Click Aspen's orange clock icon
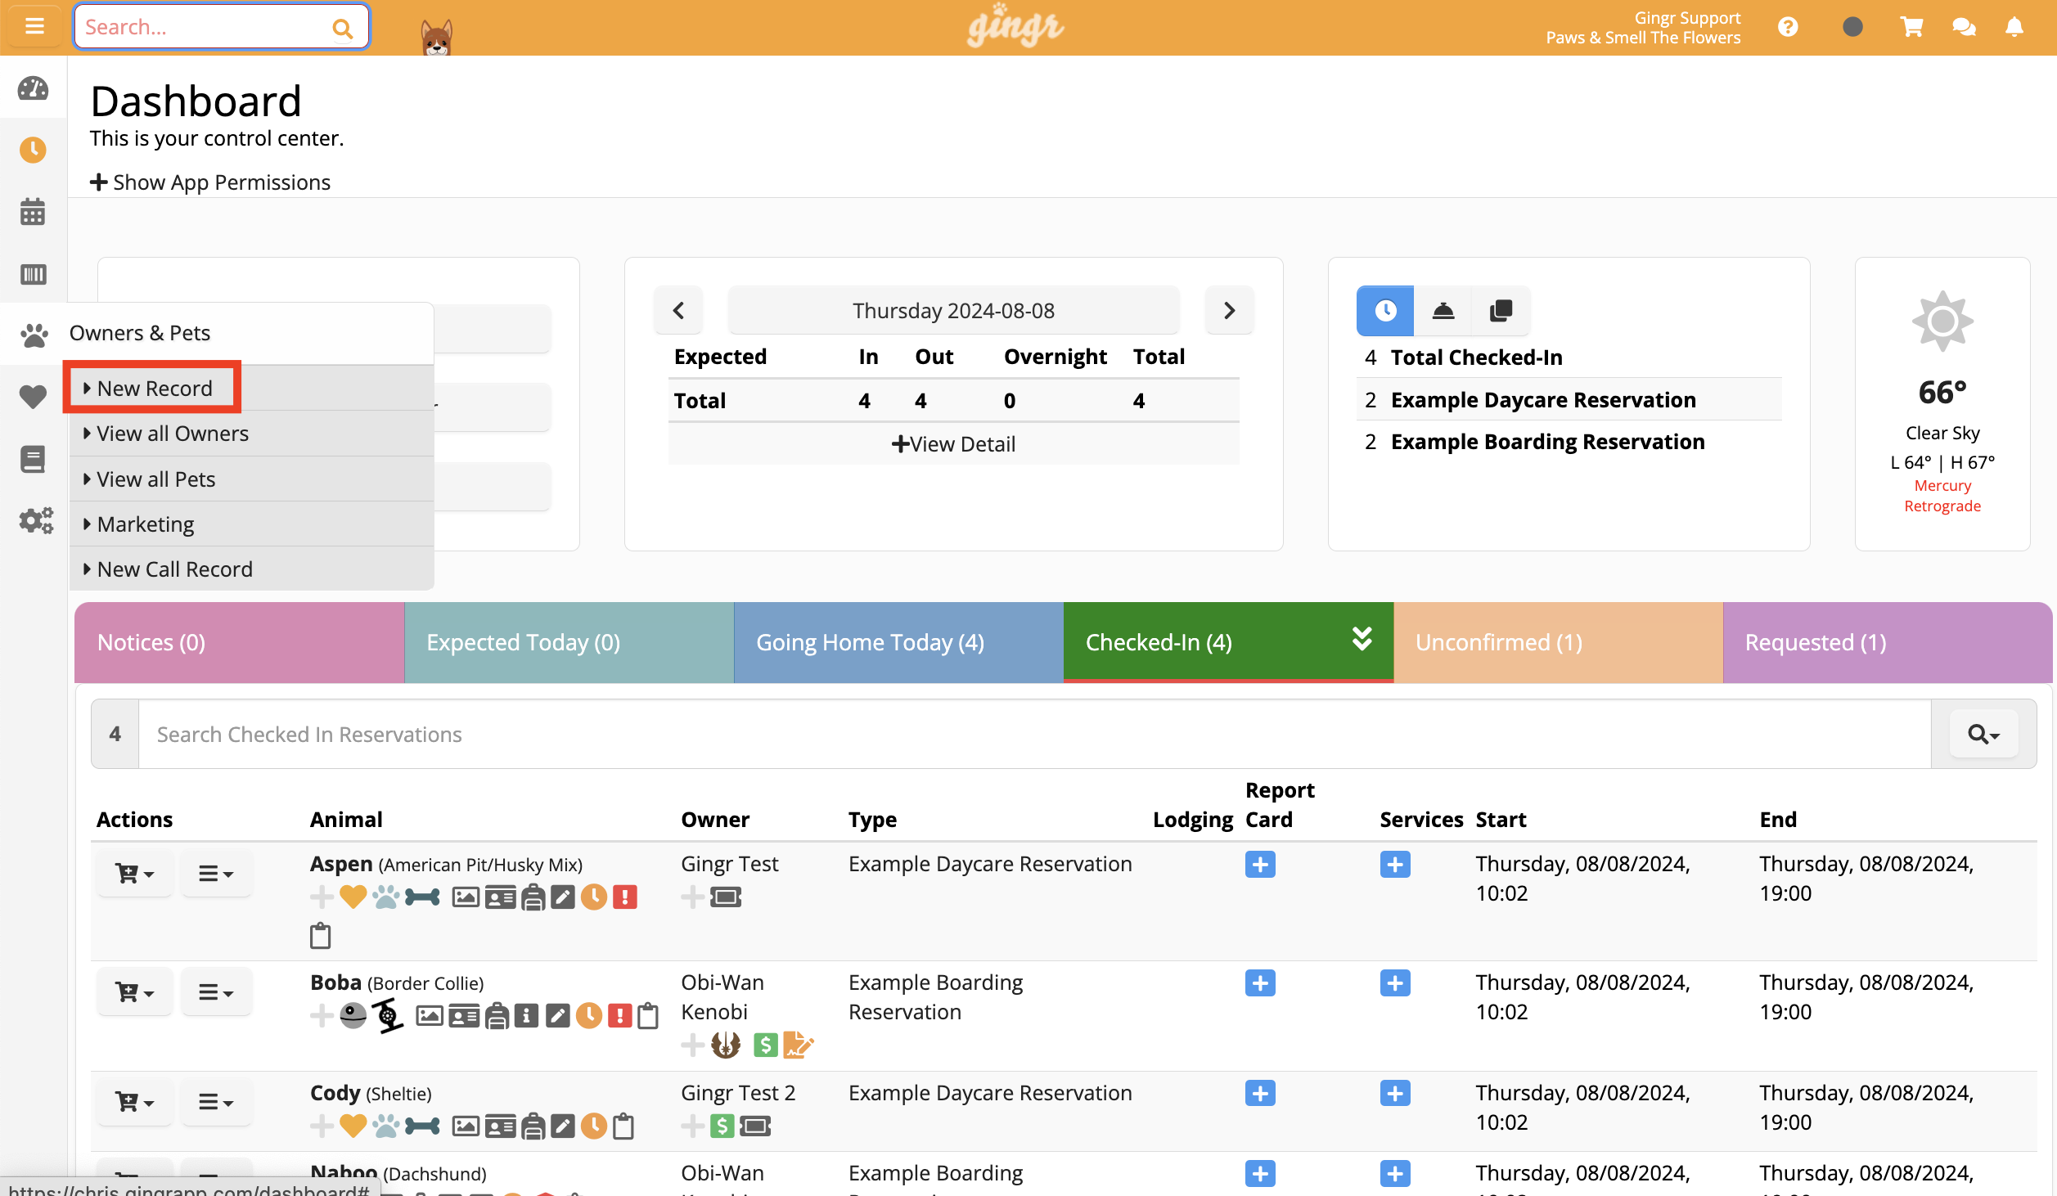This screenshot has width=2057, height=1196. [x=594, y=897]
